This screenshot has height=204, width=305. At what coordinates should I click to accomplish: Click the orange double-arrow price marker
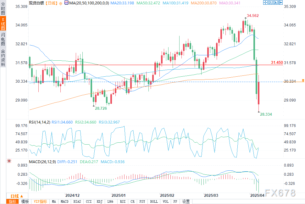pos(303,81)
